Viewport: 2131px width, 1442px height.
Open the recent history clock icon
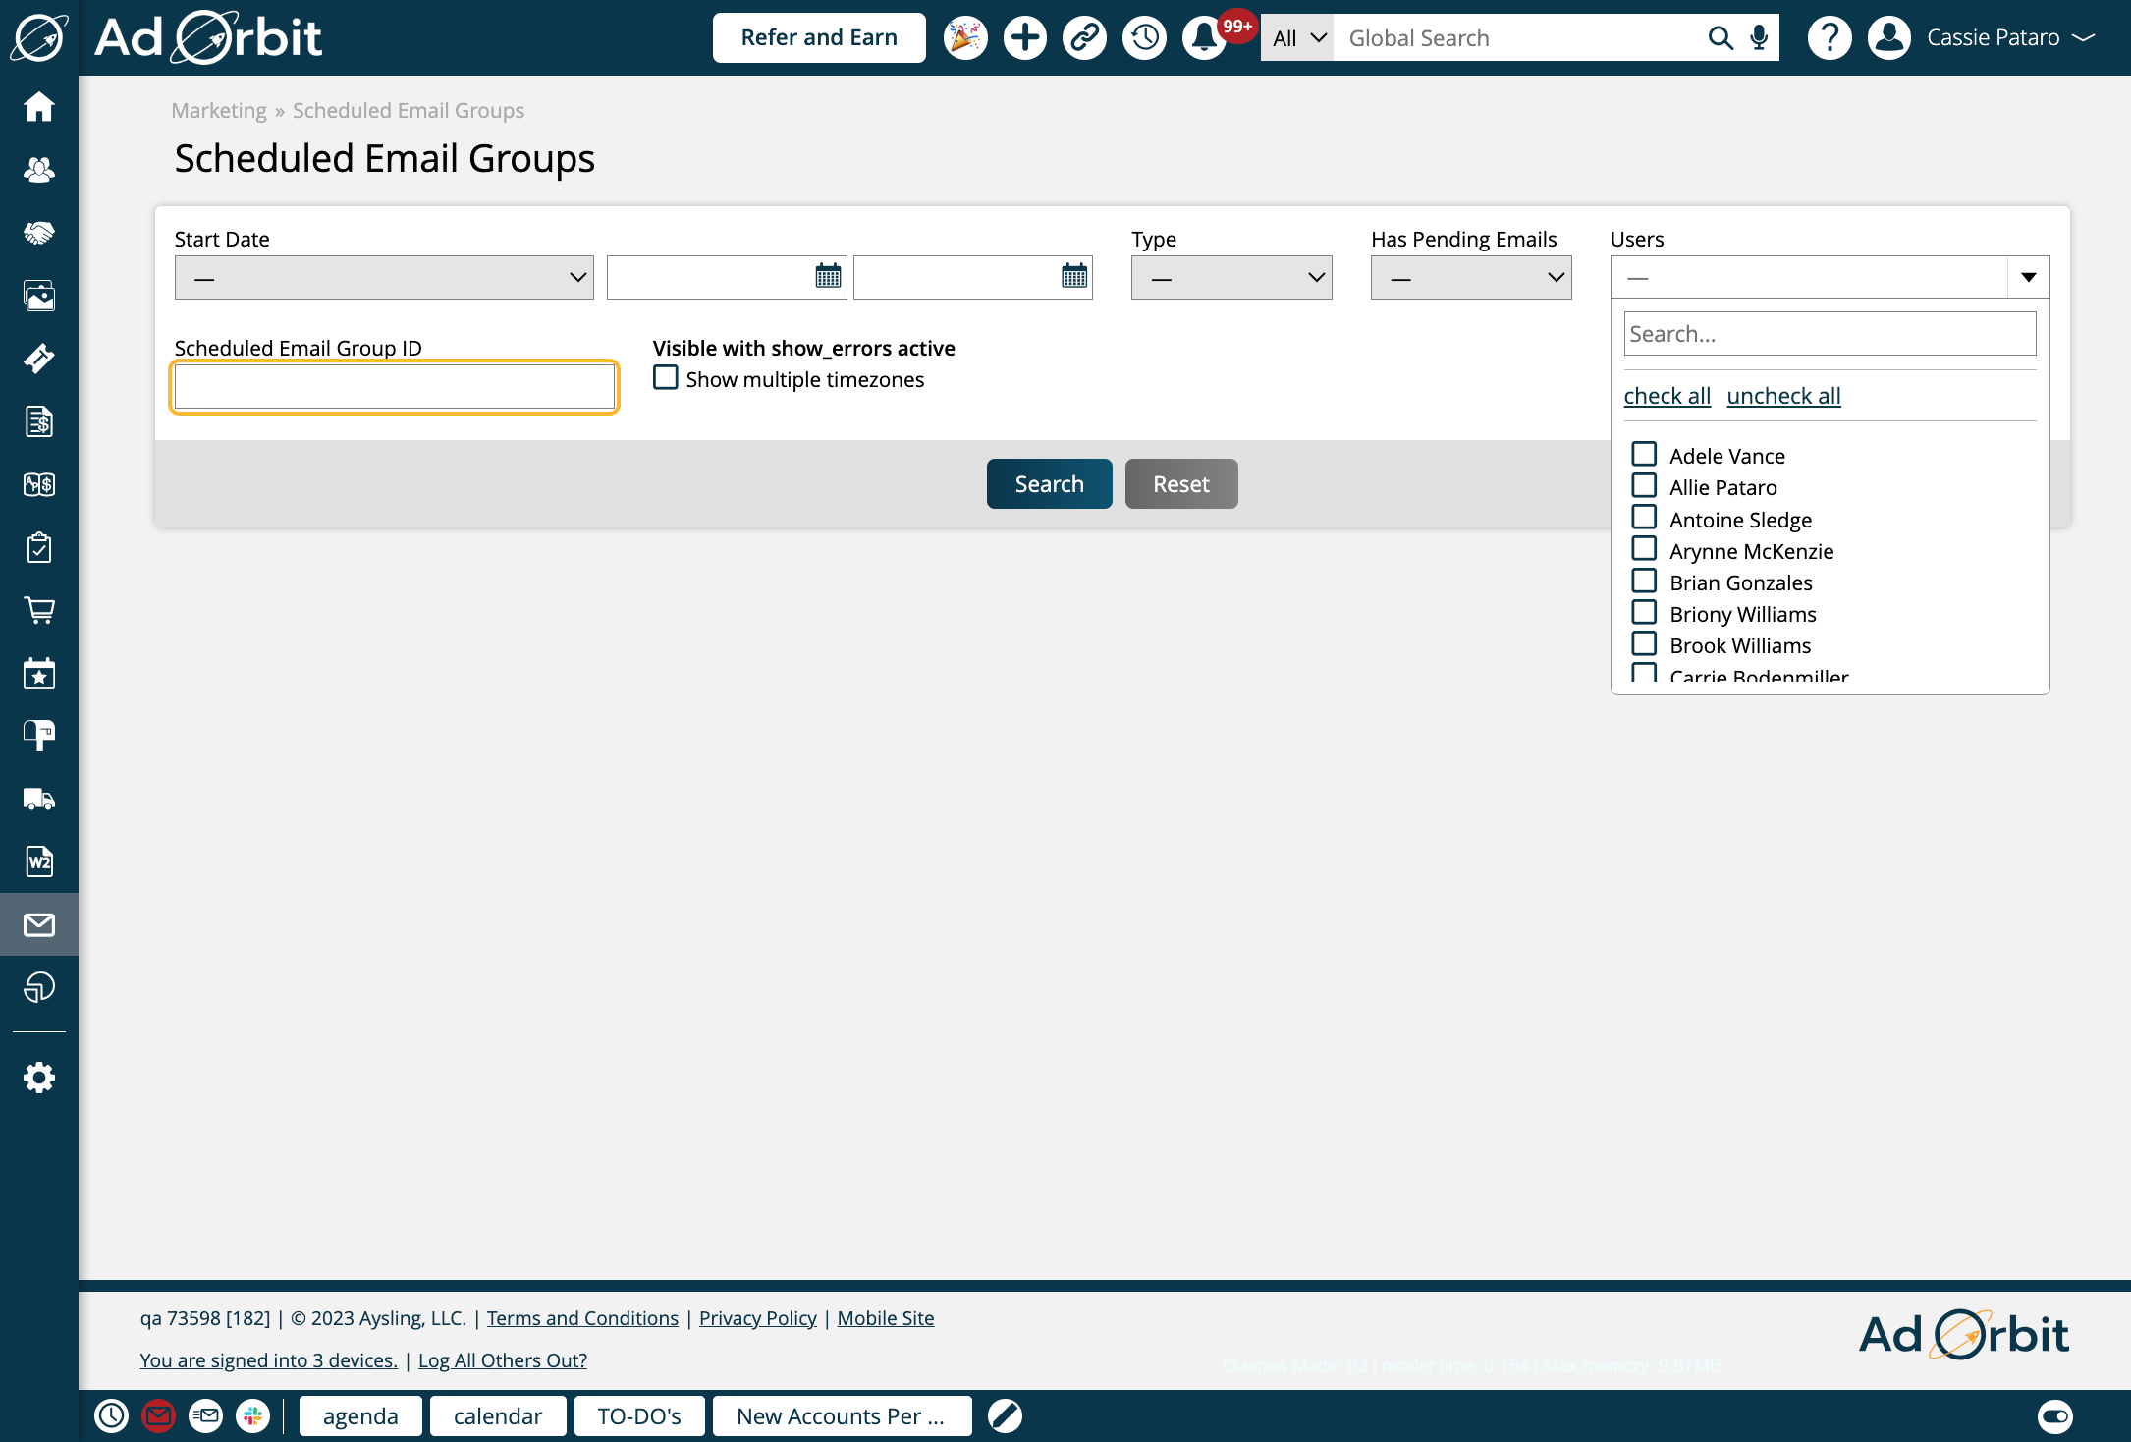coord(1145,38)
